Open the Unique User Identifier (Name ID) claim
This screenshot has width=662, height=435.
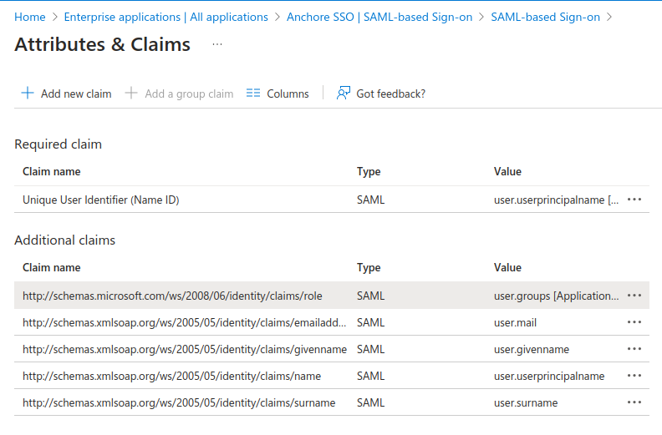[x=101, y=200]
